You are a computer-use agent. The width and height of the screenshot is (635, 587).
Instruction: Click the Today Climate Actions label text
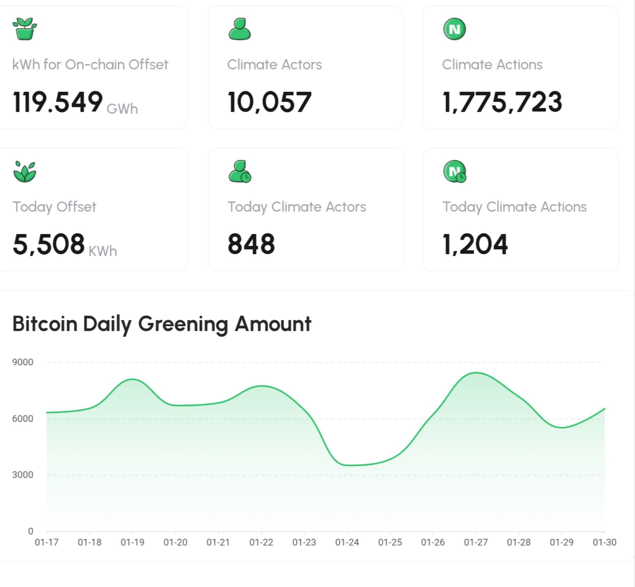click(x=514, y=207)
